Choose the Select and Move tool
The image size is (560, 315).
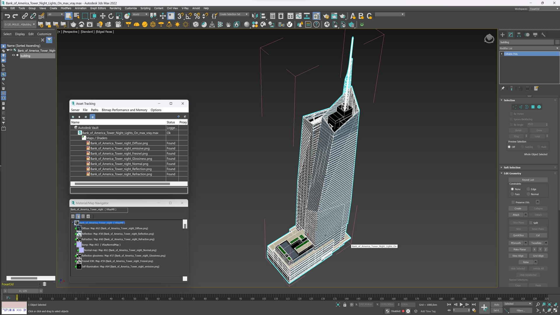[x=103, y=16]
